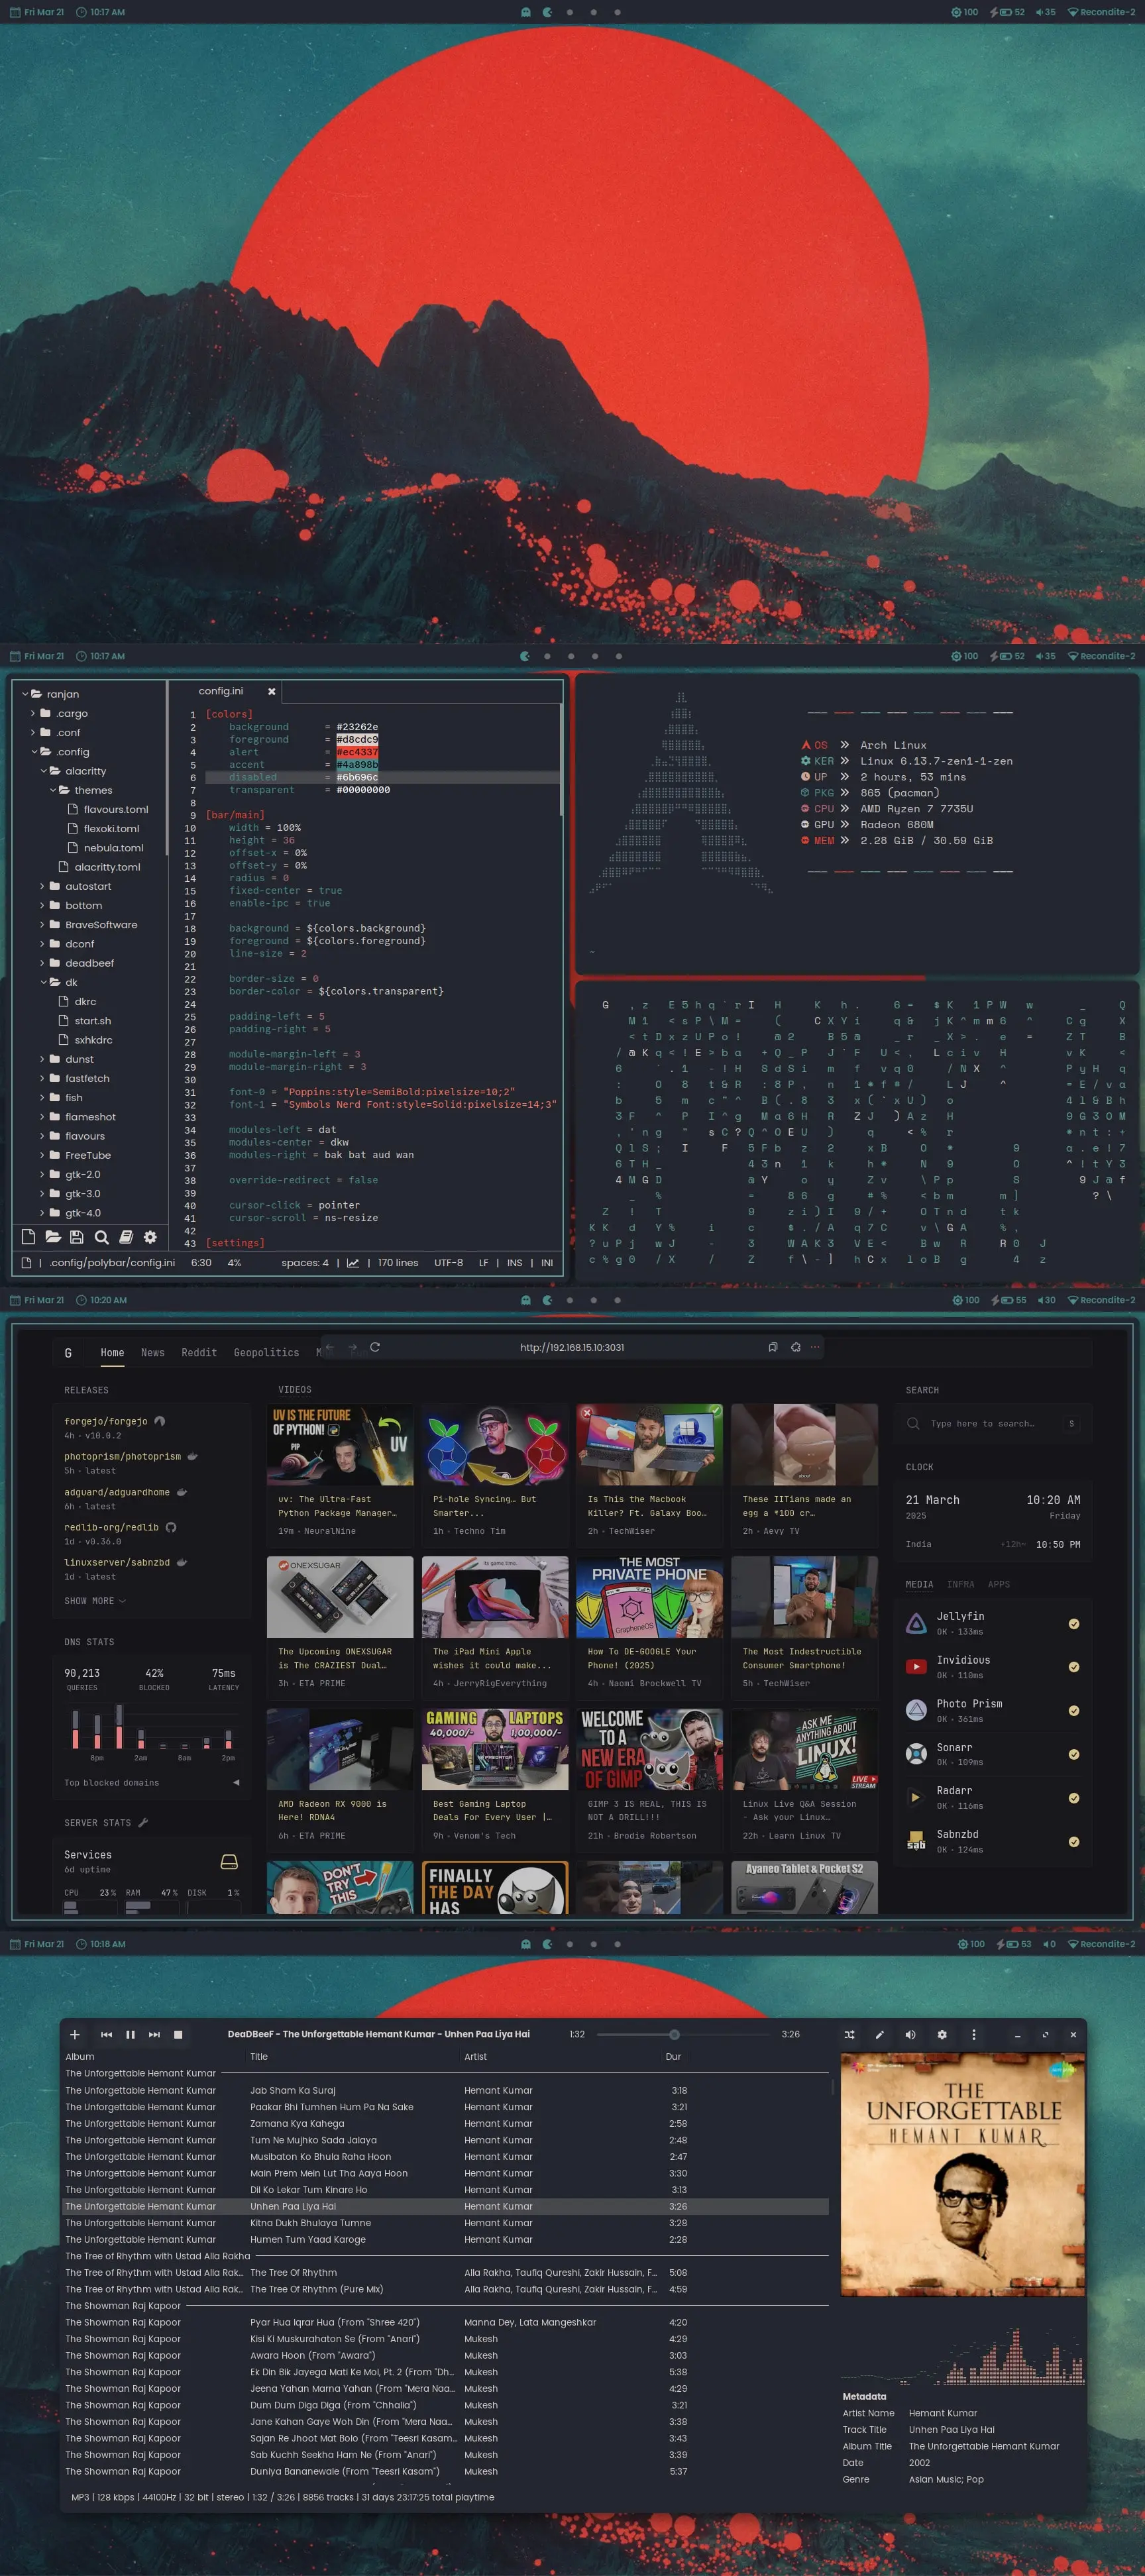Close the config.ini editor tab

(x=271, y=691)
